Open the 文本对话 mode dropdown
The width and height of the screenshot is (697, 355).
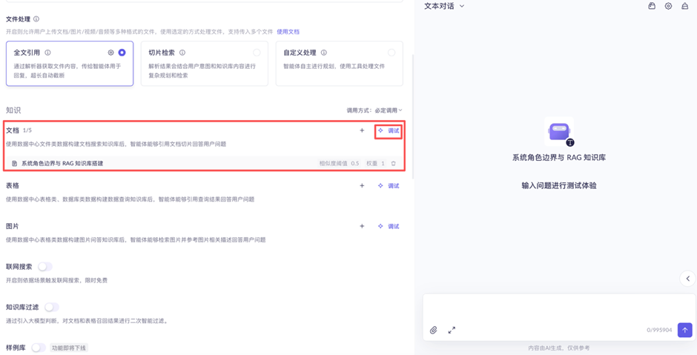click(444, 6)
